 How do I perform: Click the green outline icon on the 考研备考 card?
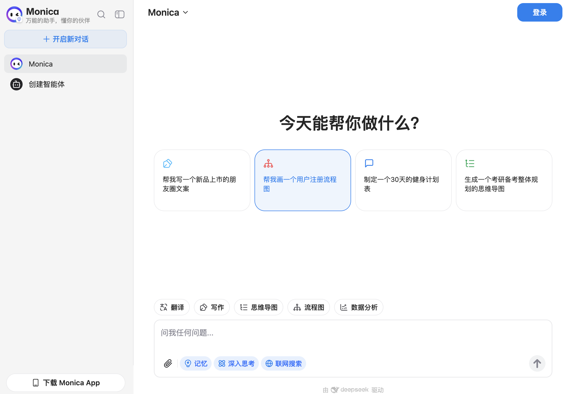[x=470, y=163]
